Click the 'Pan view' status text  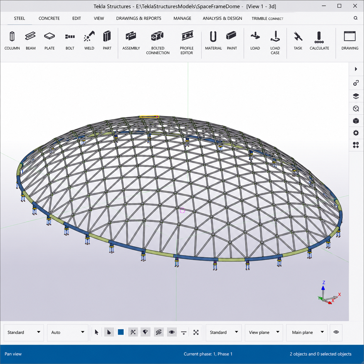pos(13,354)
